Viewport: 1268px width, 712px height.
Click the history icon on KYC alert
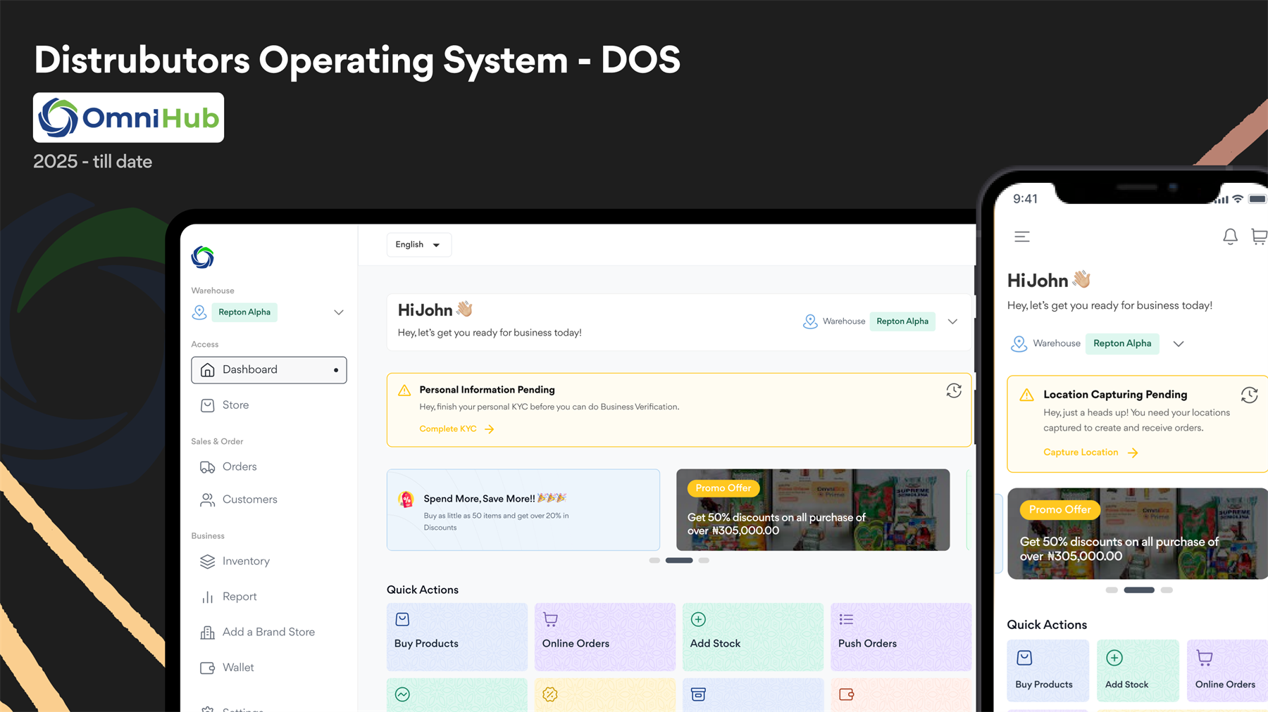(954, 390)
